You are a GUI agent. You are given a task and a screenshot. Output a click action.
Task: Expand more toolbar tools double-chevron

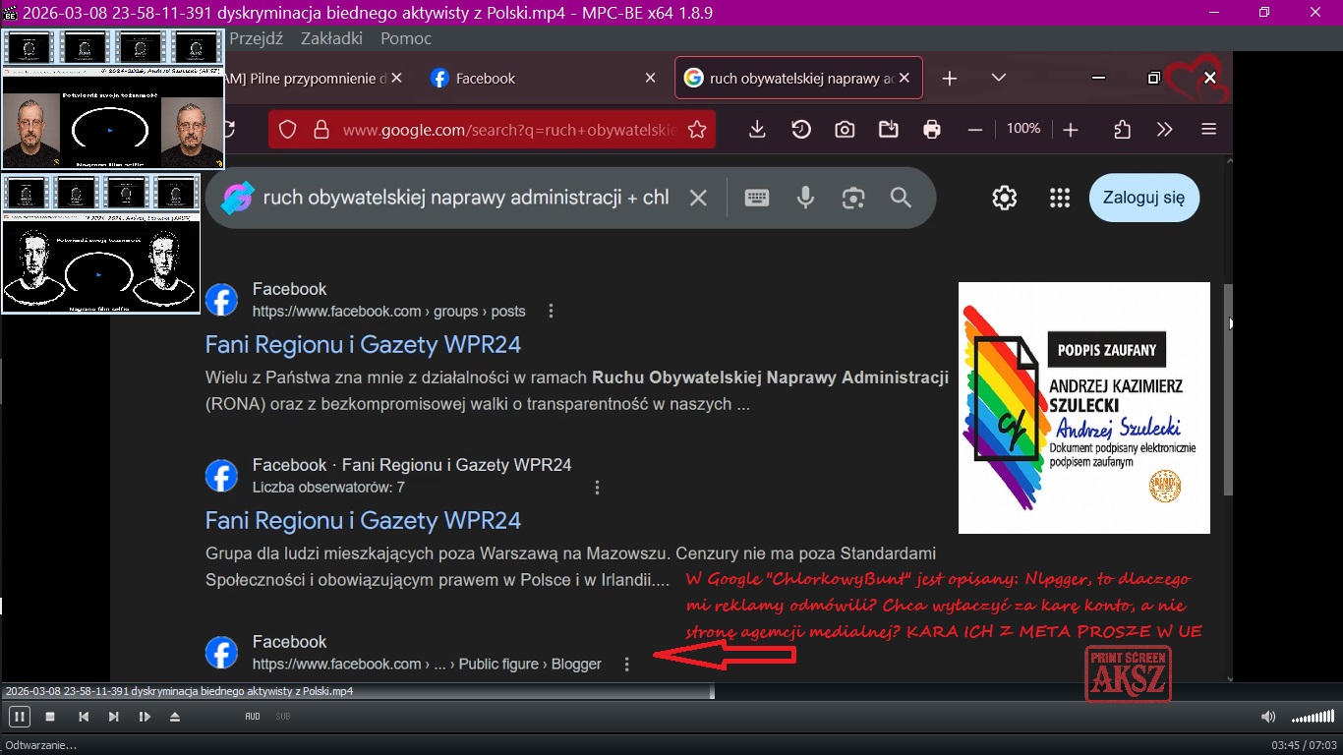[1165, 130]
